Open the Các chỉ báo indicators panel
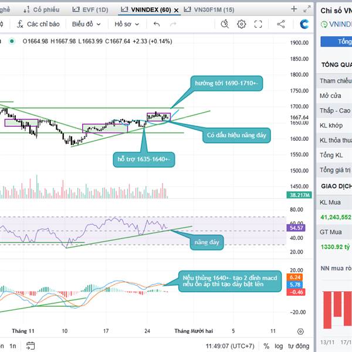Viewport: 352px width, 352px height. tap(39, 24)
